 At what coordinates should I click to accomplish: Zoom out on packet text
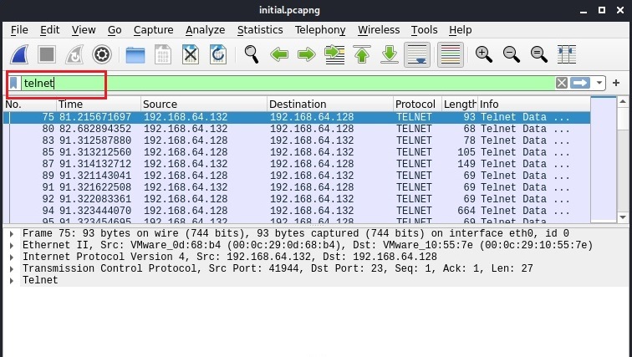coord(511,54)
